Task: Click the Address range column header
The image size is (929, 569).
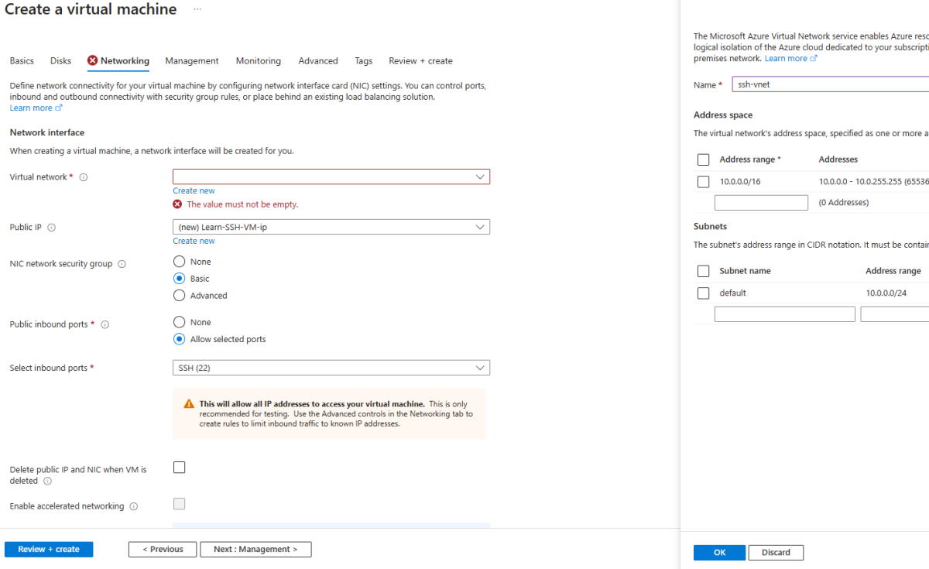Action: [x=750, y=159]
